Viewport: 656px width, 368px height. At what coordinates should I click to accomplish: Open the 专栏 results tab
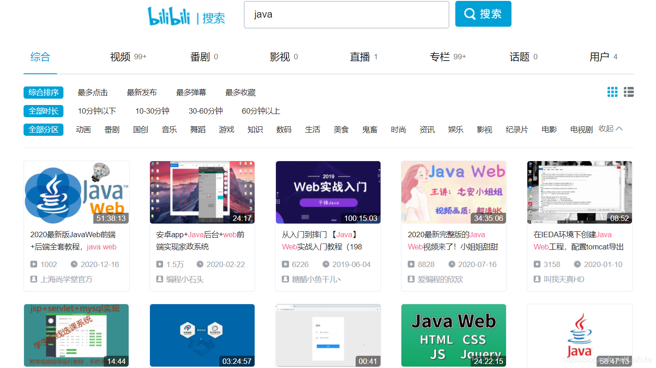click(x=448, y=57)
